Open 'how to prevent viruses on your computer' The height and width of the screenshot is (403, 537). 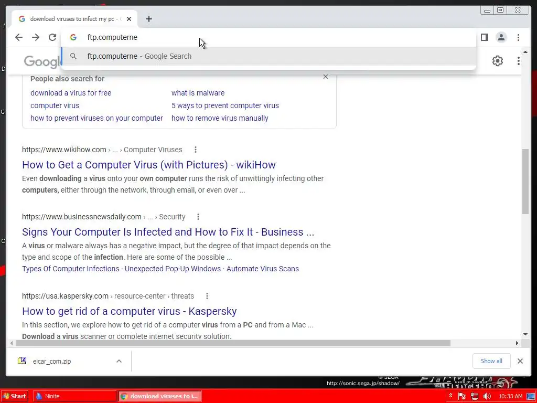(96, 118)
